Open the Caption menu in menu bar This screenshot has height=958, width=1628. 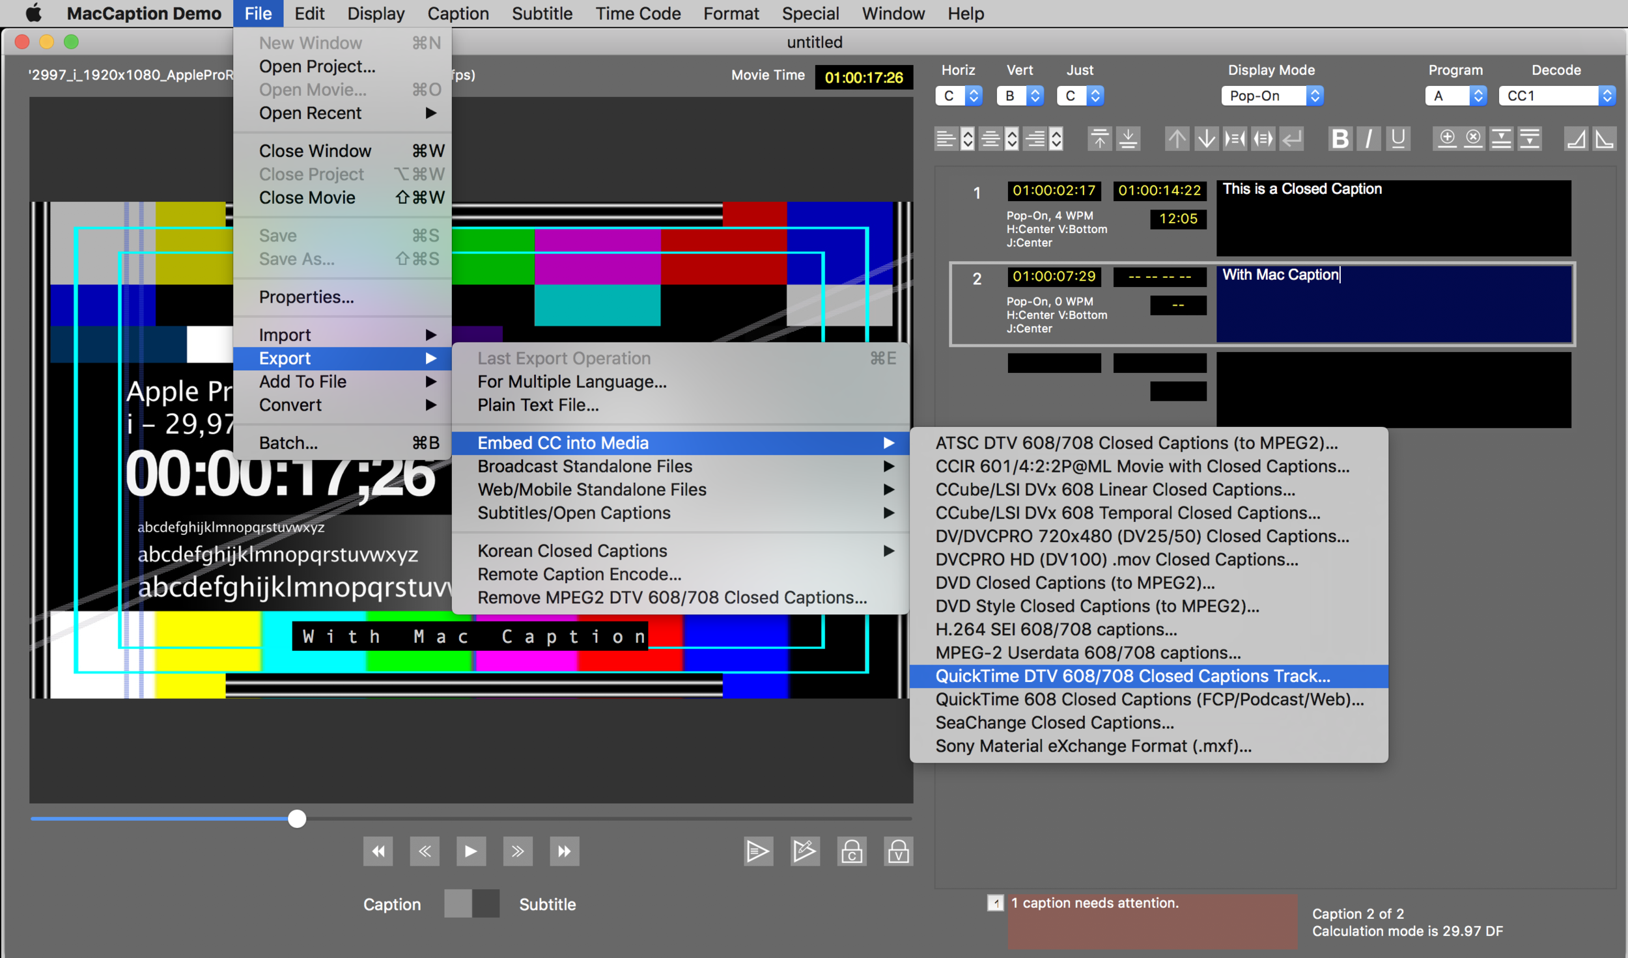[458, 14]
